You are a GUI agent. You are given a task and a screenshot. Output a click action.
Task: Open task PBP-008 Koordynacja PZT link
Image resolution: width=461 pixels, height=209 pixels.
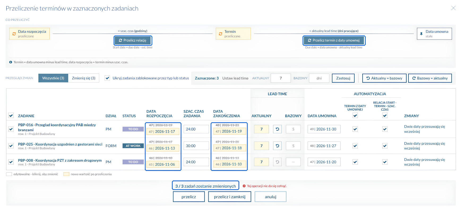point(60,160)
